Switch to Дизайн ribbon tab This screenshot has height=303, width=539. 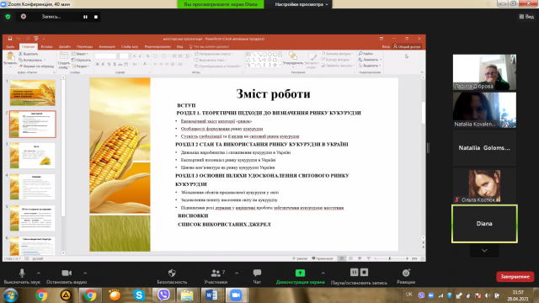[65, 47]
